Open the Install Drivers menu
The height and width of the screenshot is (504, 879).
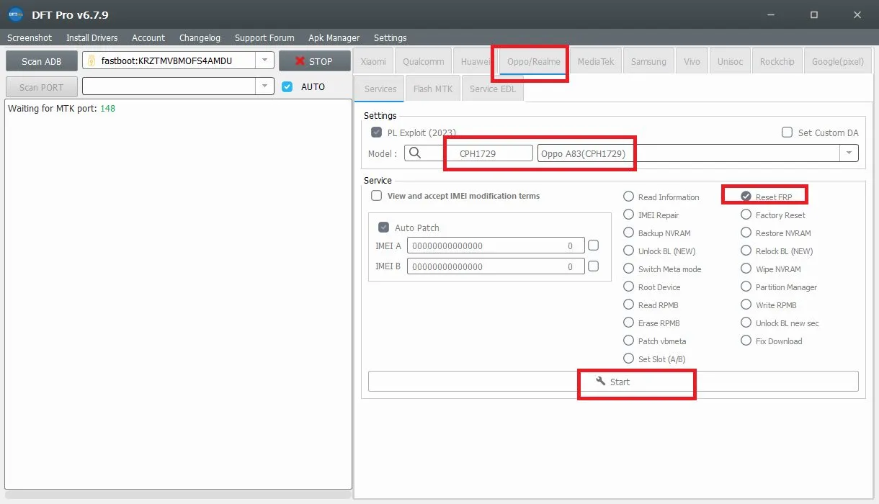click(x=92, y=37)
